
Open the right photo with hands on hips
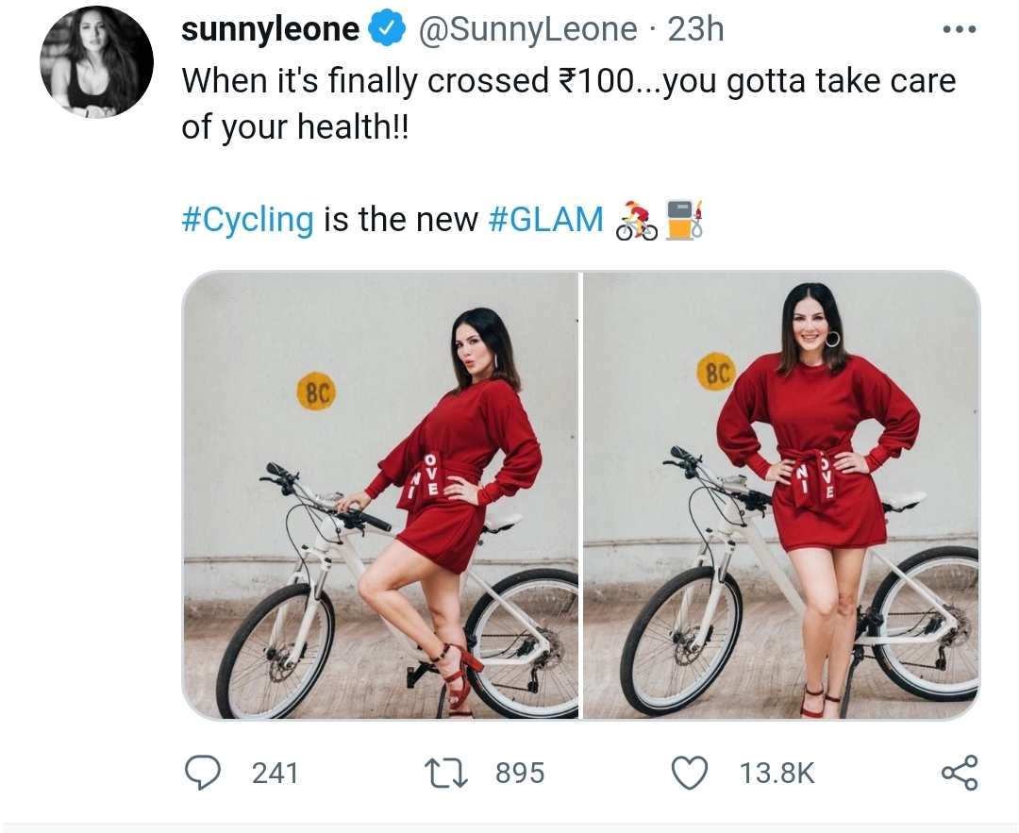[x=782, y=495]
